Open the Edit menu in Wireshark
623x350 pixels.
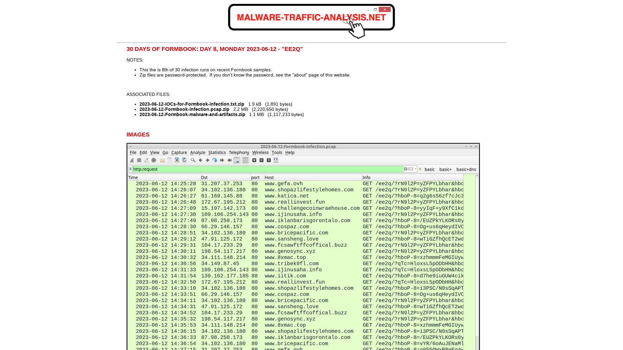point(143,153)
